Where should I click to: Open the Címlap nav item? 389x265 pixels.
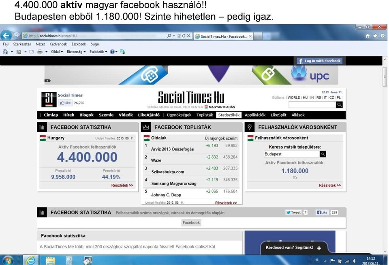(51, 115)
